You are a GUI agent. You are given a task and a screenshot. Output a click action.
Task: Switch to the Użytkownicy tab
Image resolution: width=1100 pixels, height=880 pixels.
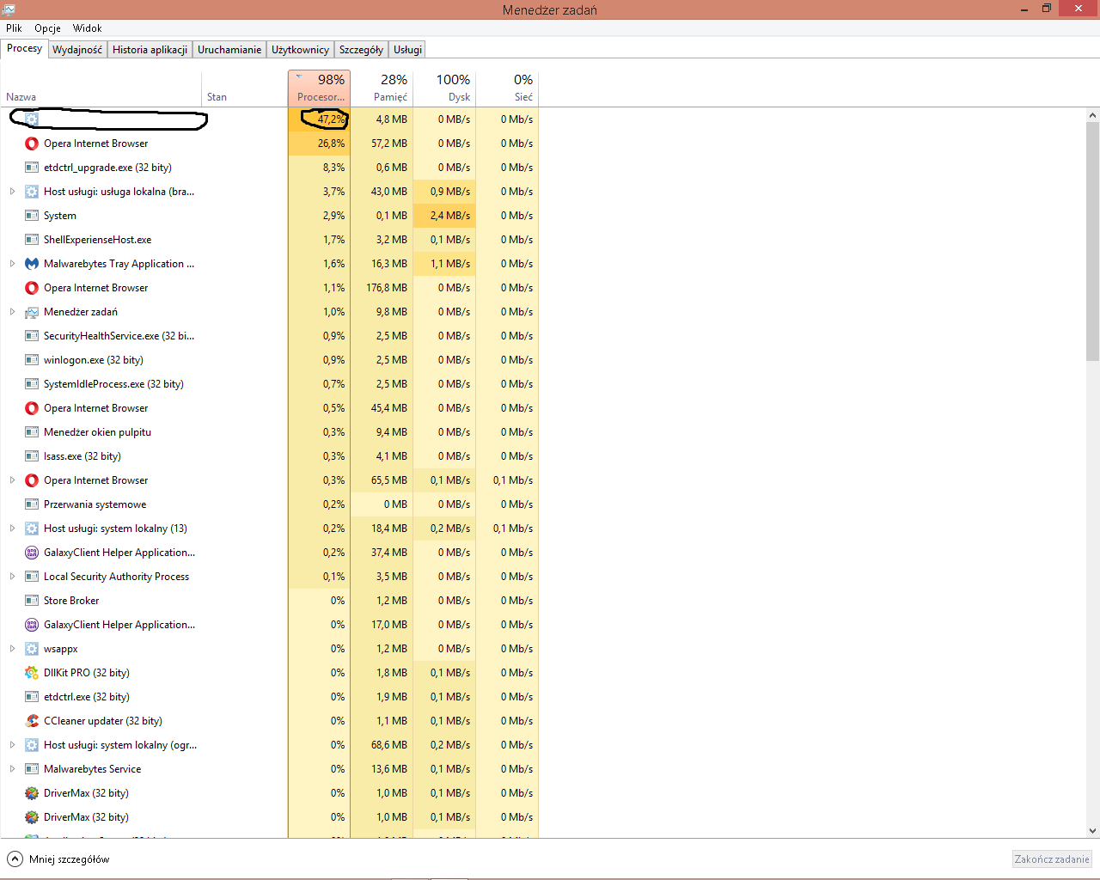pos(300,50)
